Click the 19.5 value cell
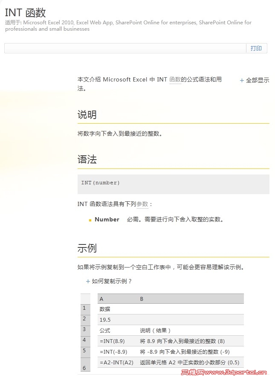Image resolution: width=275 pixels, height=378 pixels. coord(105,320)
